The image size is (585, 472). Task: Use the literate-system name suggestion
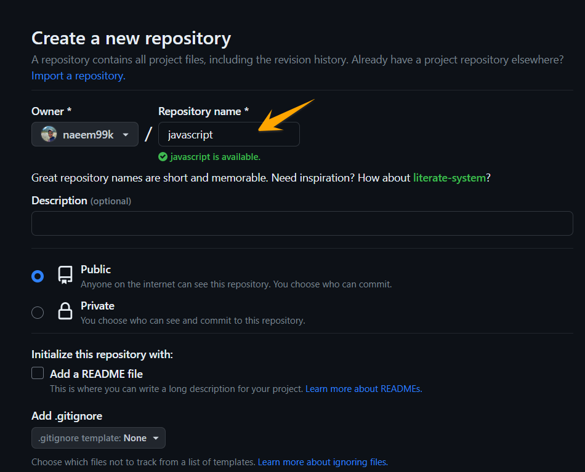click(x=449, y=178)
